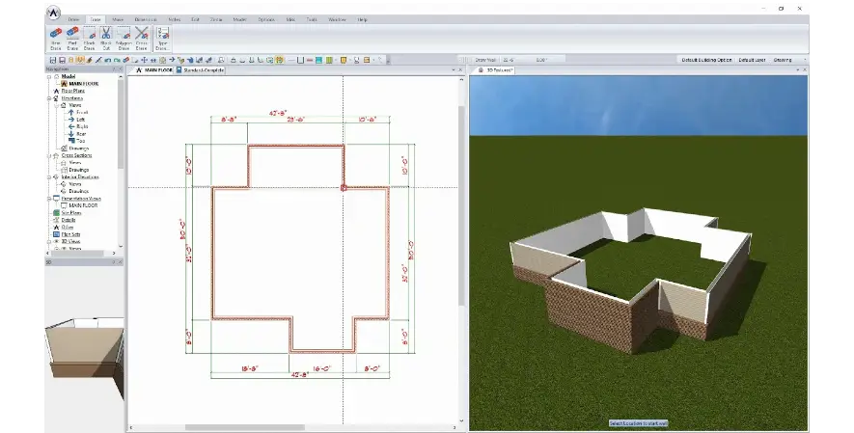Close the small 3D preview panel
This screenshot has width=854, height=433.
(121, 262)
